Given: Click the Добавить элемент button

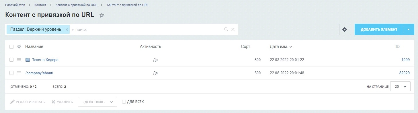Looking at the screenshot, I should [379, 30].
